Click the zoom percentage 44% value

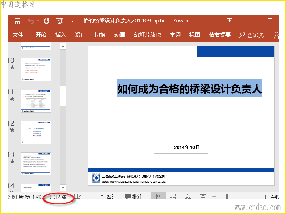(x=275, y=197)
